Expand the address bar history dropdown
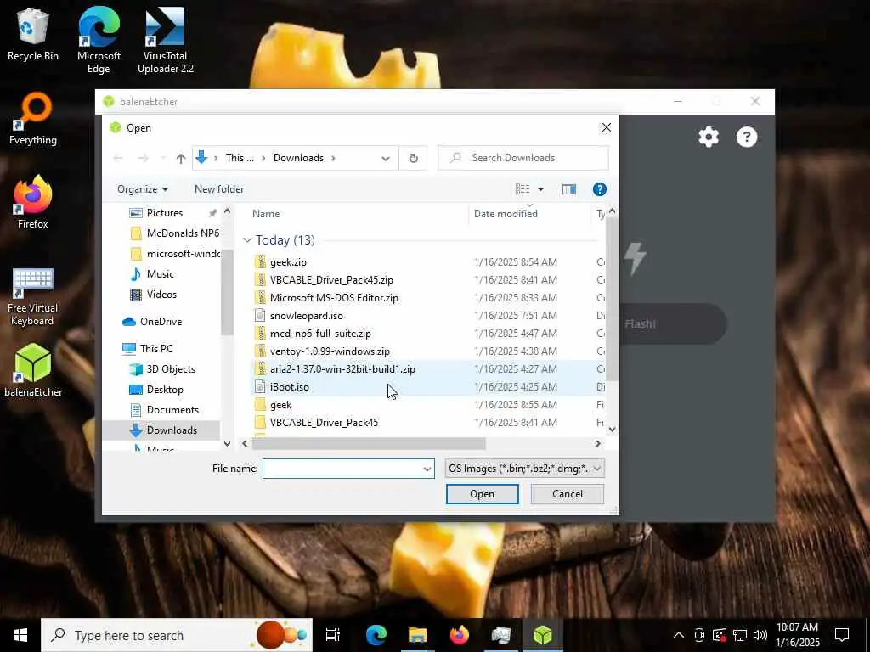Viewport: 870px width, 652px height. pyautogui.click(x=386, y=159)
